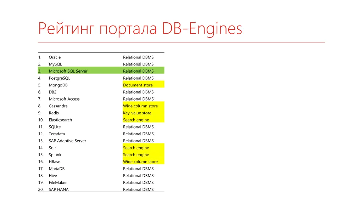This screenshot has height=204, width=363.
Task: Click Cassandra's 'Wide column store' cell
Action: (x=144, y=105)
